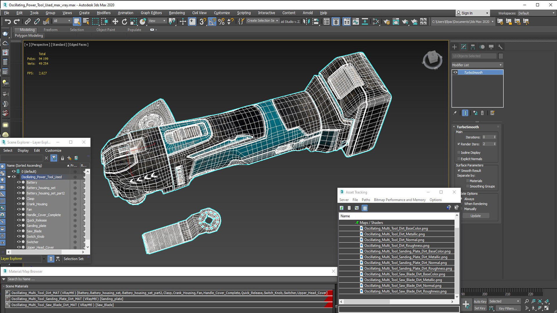Open the Display command panel tab
The width and height of the screenshot is (557, 313).
(x=491, y=47)
